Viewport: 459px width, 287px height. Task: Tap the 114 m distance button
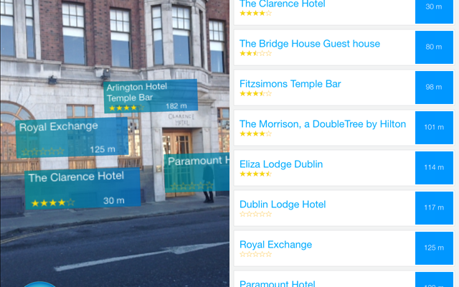tap(434, 167)
